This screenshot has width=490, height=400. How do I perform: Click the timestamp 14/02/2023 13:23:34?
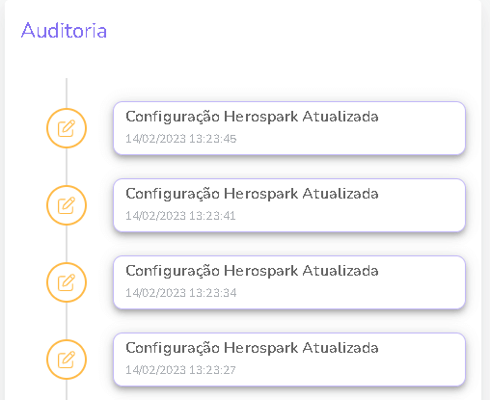(180, 293)
